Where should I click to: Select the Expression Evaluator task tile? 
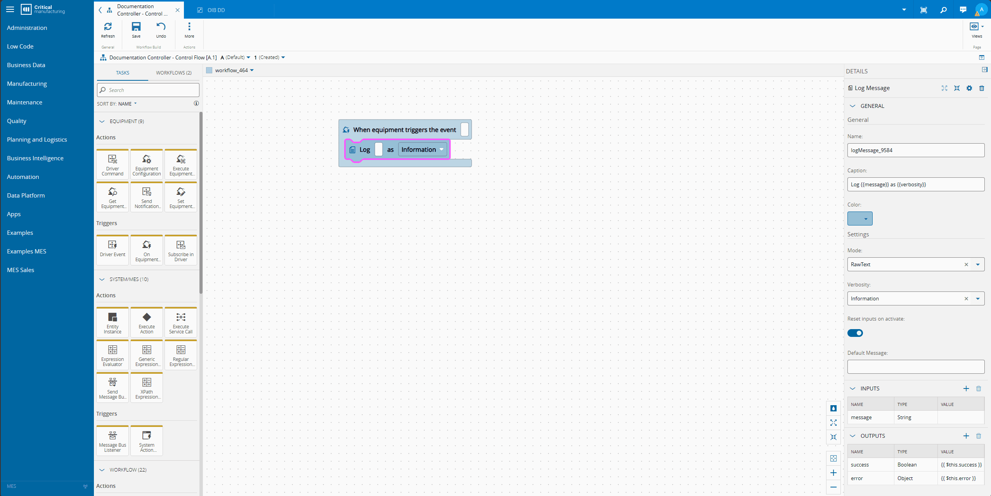tap(113, 355)
